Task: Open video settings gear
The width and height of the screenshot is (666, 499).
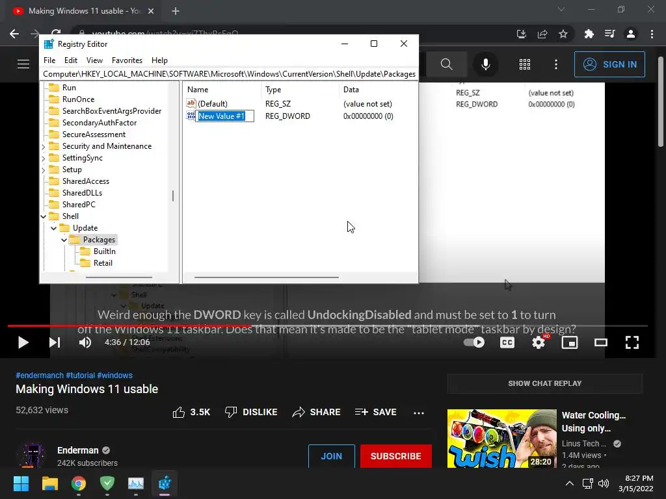Action: click(539, 342)
